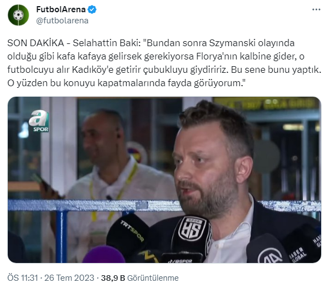This screenshot has width=325, height=288.
Task: Open the three-dot more options menu
Action: point(316,9)
